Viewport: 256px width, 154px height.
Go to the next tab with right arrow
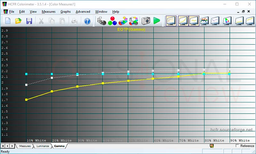(12, 146)
